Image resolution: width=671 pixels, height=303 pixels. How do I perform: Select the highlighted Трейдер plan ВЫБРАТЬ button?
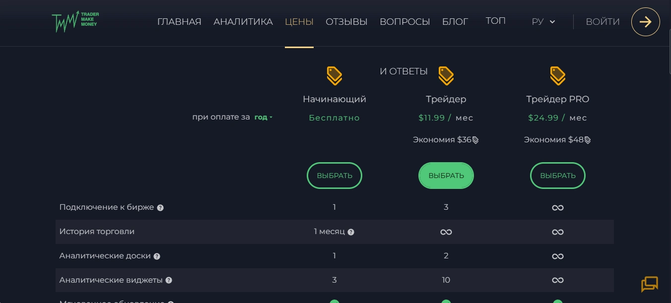tap(446, 176)
